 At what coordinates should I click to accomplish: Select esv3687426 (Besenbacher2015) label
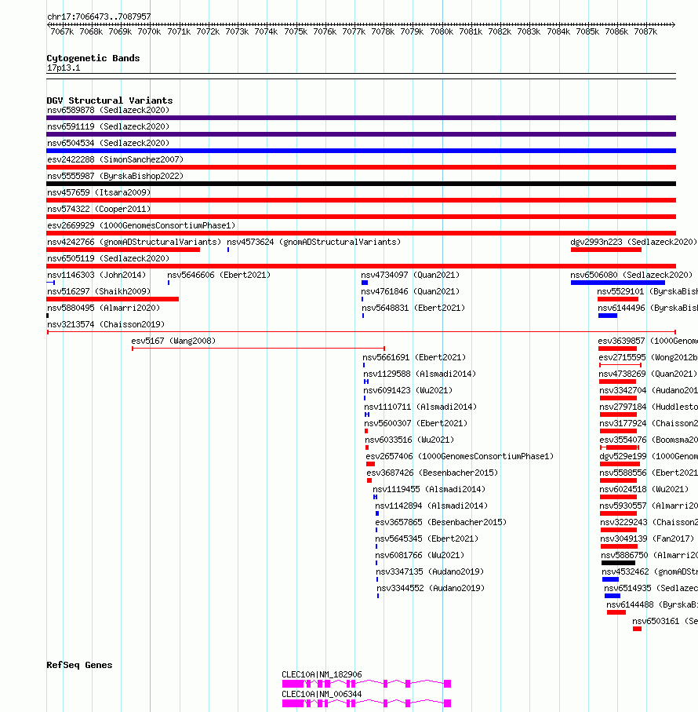coord(432,473)
